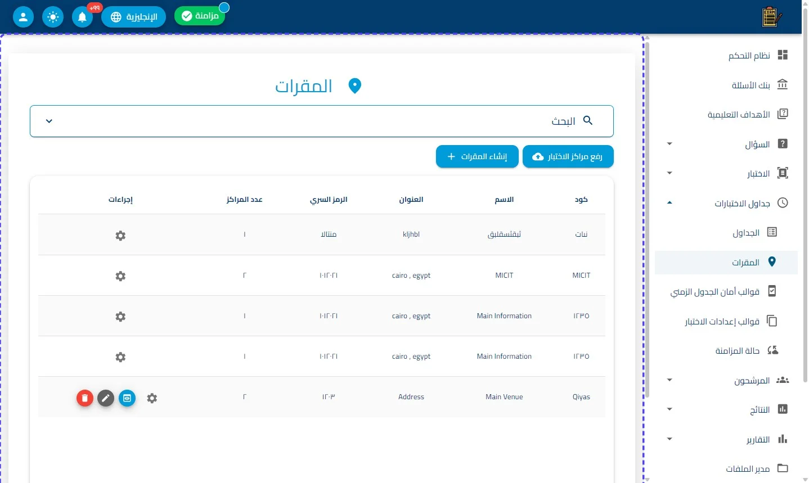
Task: Click in the البحث search field
Action: click(321, 121)
